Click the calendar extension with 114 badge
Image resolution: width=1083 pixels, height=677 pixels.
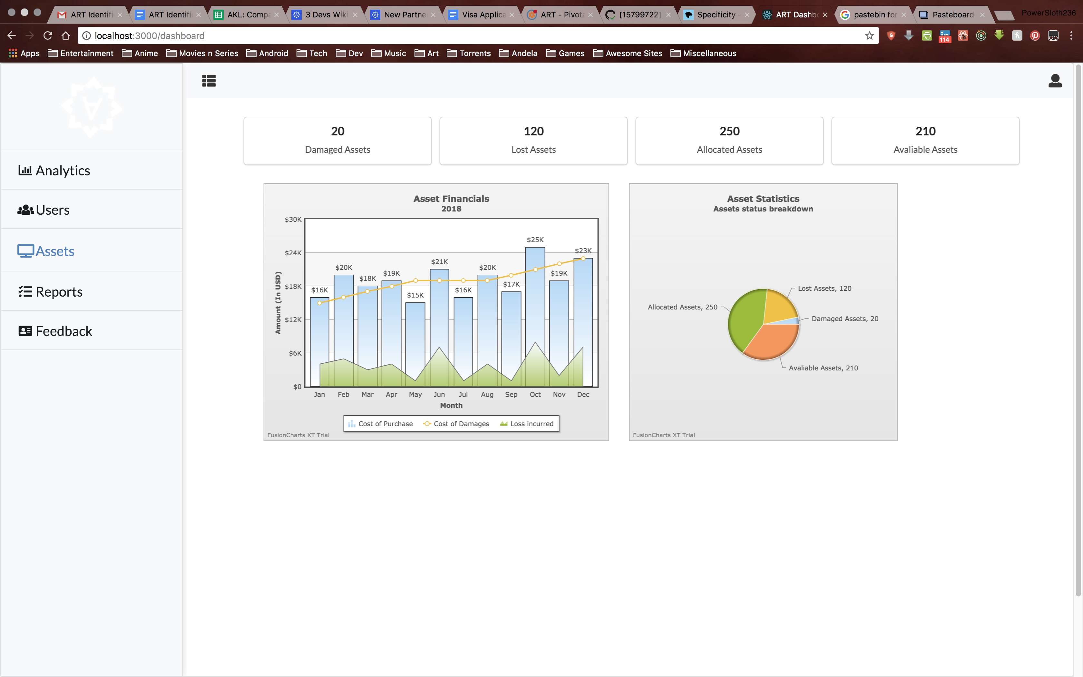click(945, 36)
